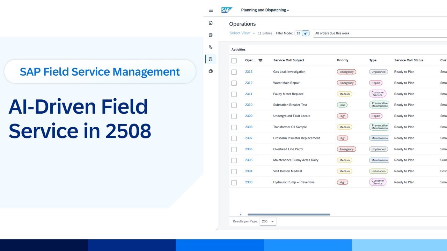The height and width of the screenshot is (251, 447).
Task: Check the box for operation 2307
Action: pyautogui.click(x=234, y=138)
